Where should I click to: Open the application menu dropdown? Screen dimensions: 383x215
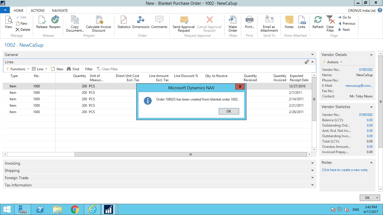5,10
